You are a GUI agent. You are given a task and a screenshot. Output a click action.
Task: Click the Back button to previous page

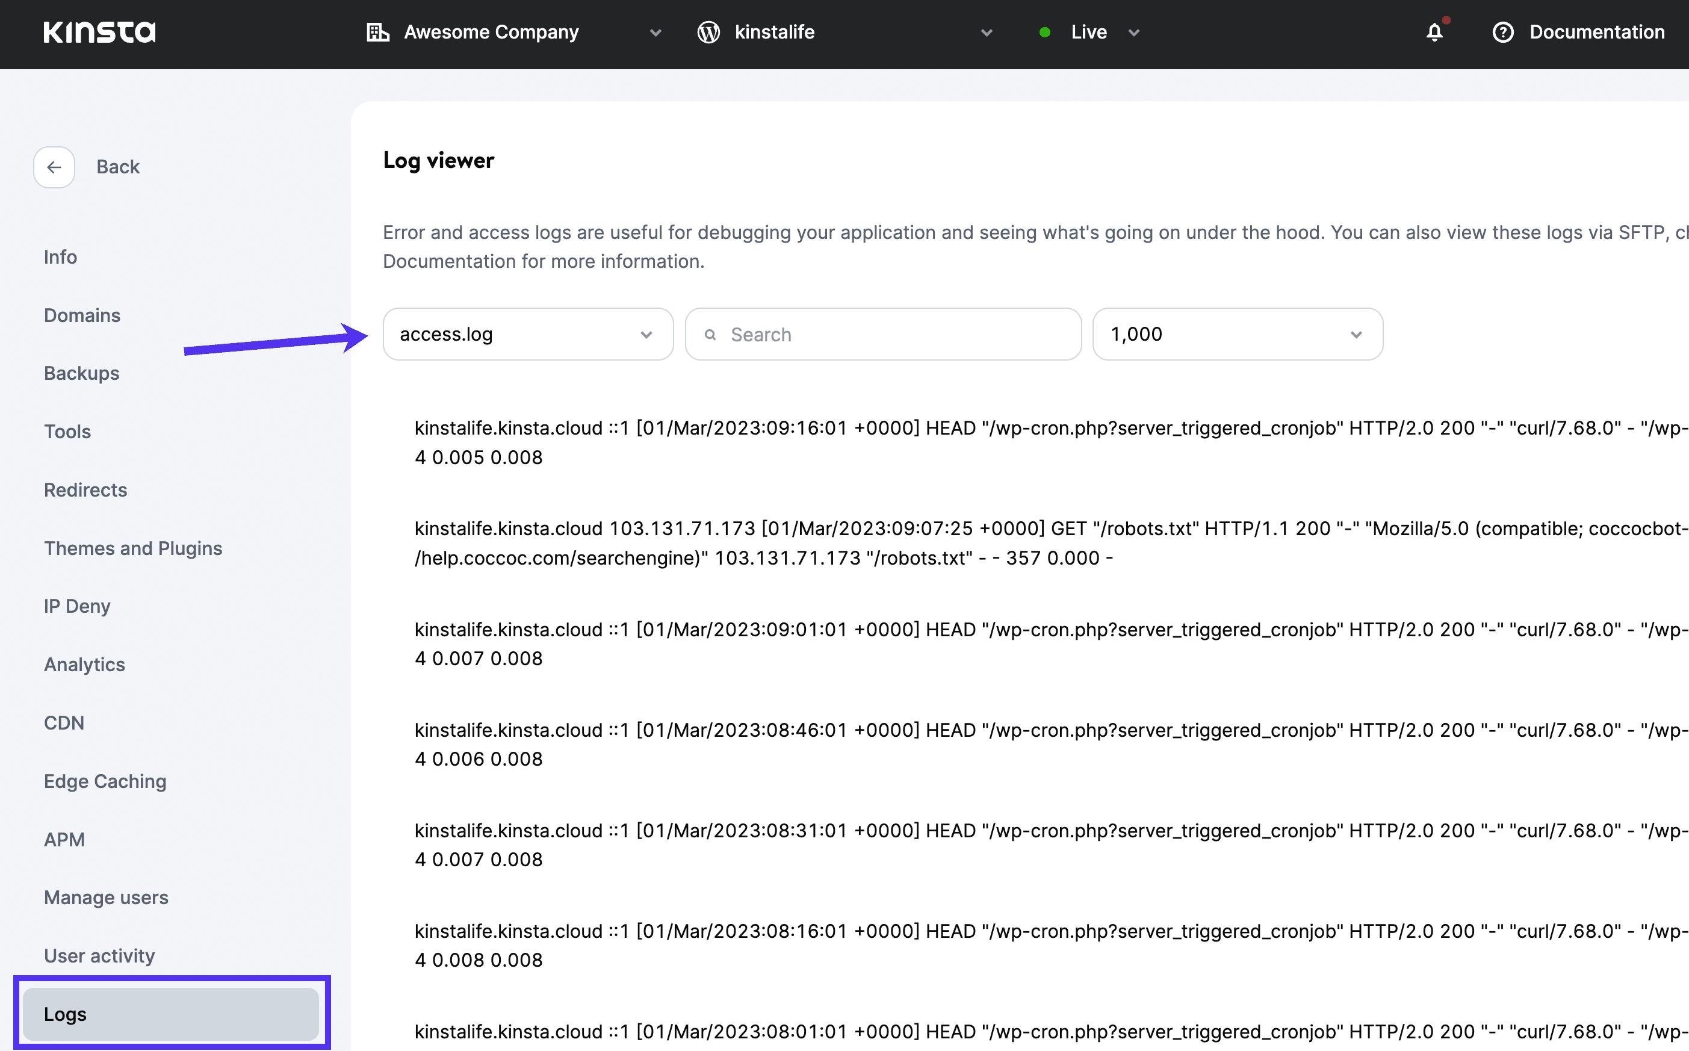point(55,167)
